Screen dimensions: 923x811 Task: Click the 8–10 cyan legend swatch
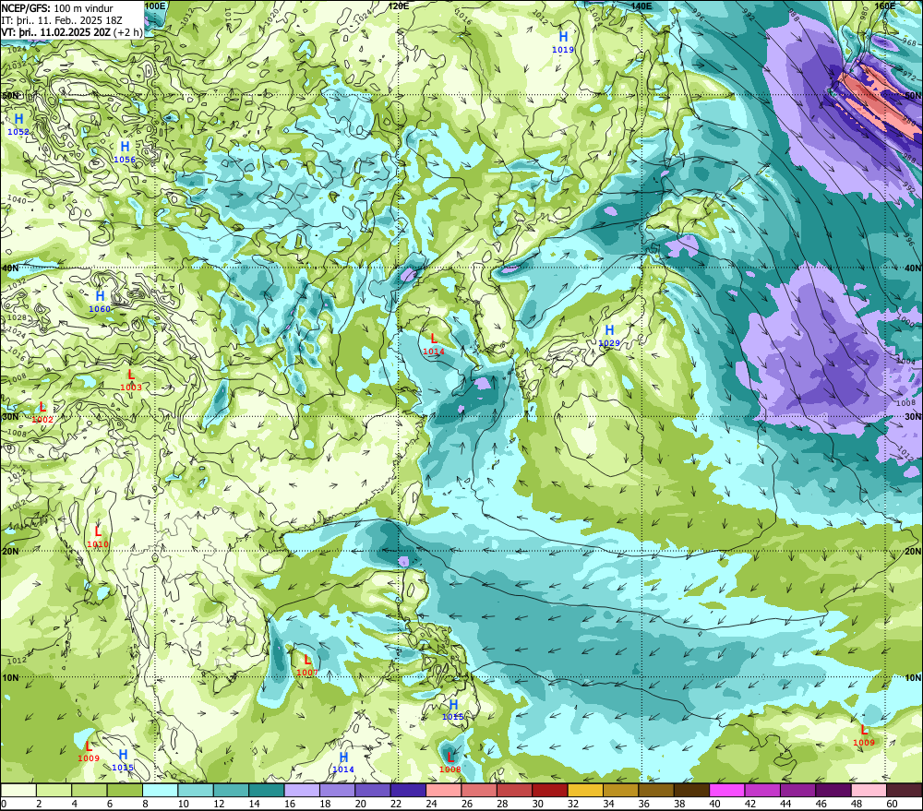[x=160, y=790]
